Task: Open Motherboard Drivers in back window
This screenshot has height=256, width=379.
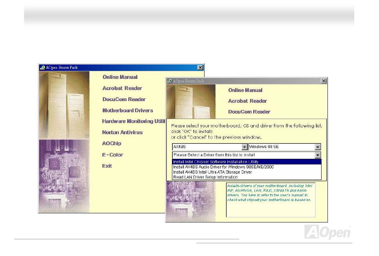Action: pyautogui.click(x=128, y=110)
